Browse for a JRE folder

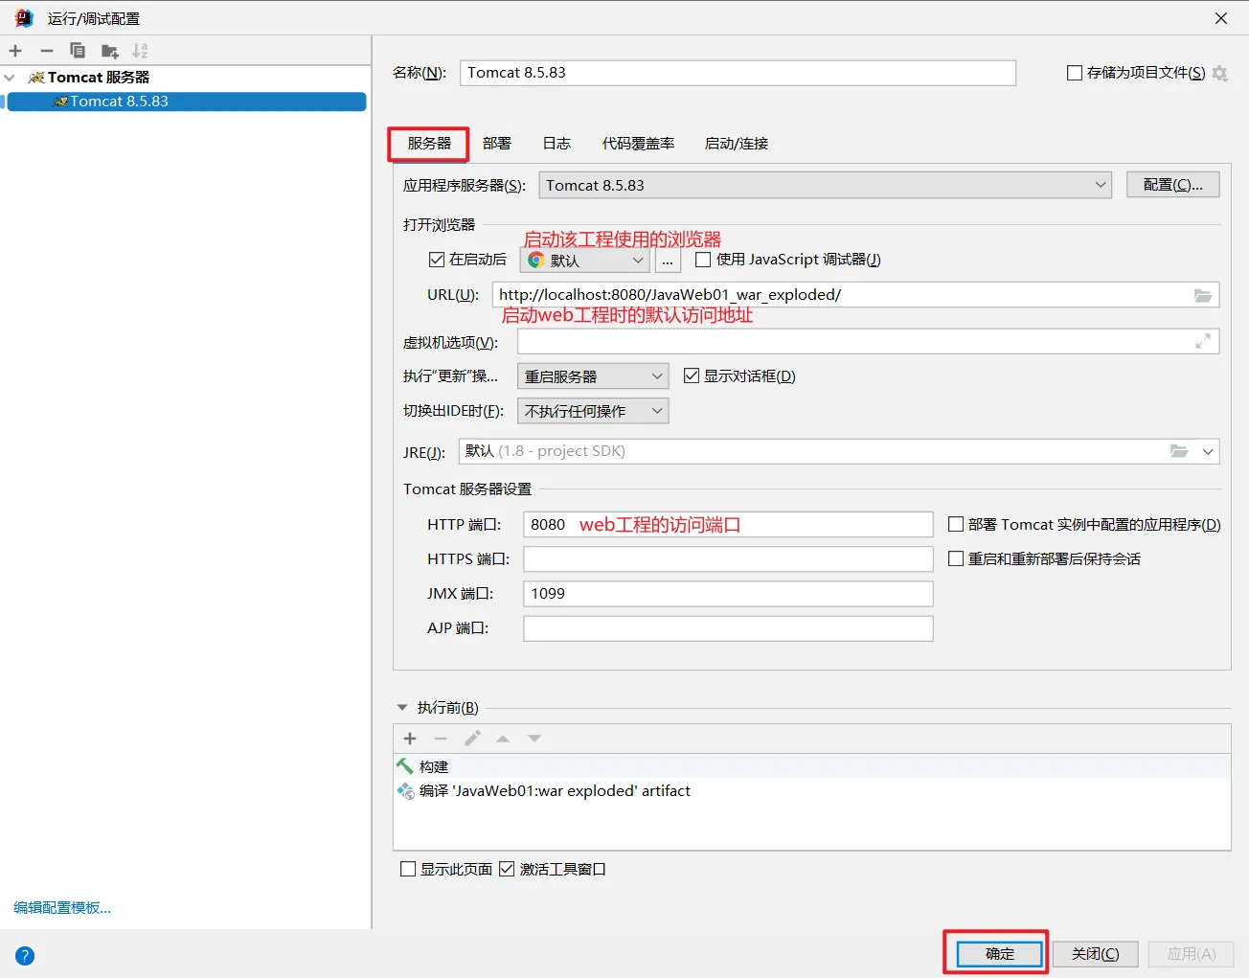(x=1179, y=451)
